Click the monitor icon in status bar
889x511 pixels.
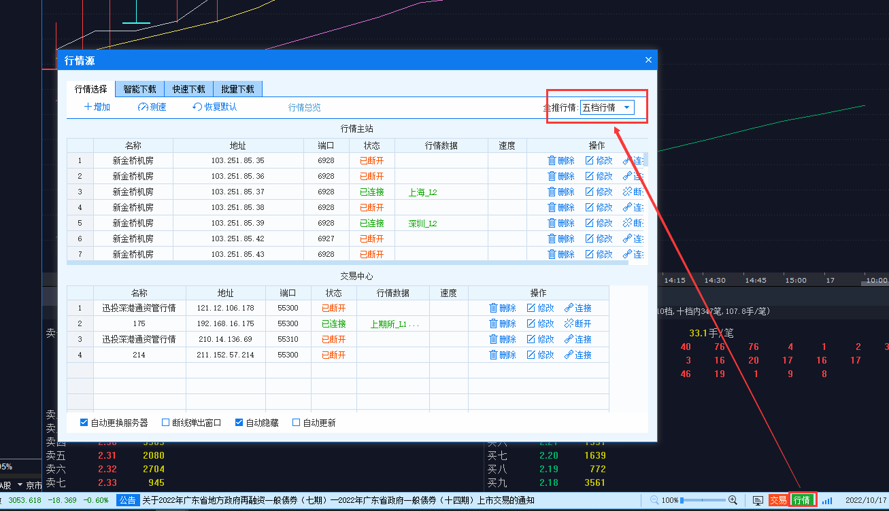758,501
